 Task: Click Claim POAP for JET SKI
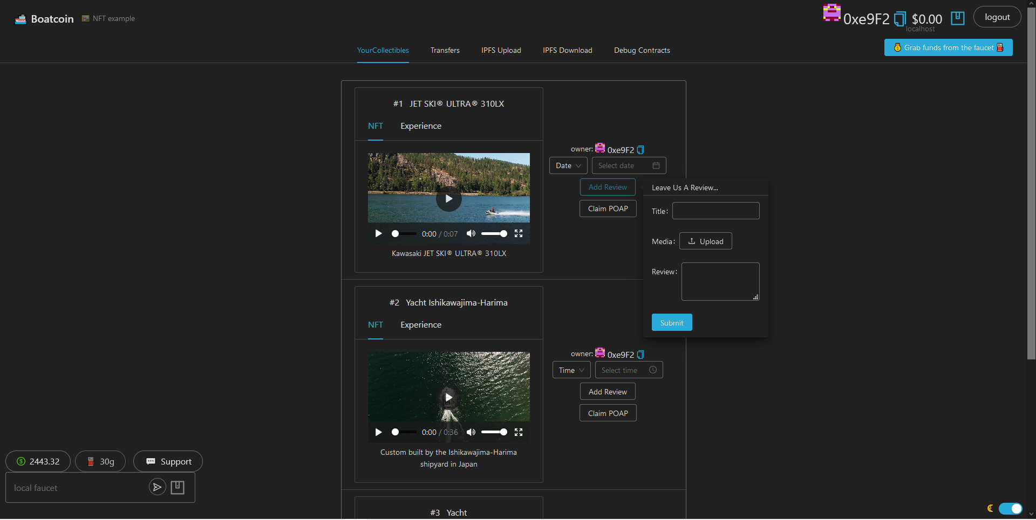pos(608,209)
